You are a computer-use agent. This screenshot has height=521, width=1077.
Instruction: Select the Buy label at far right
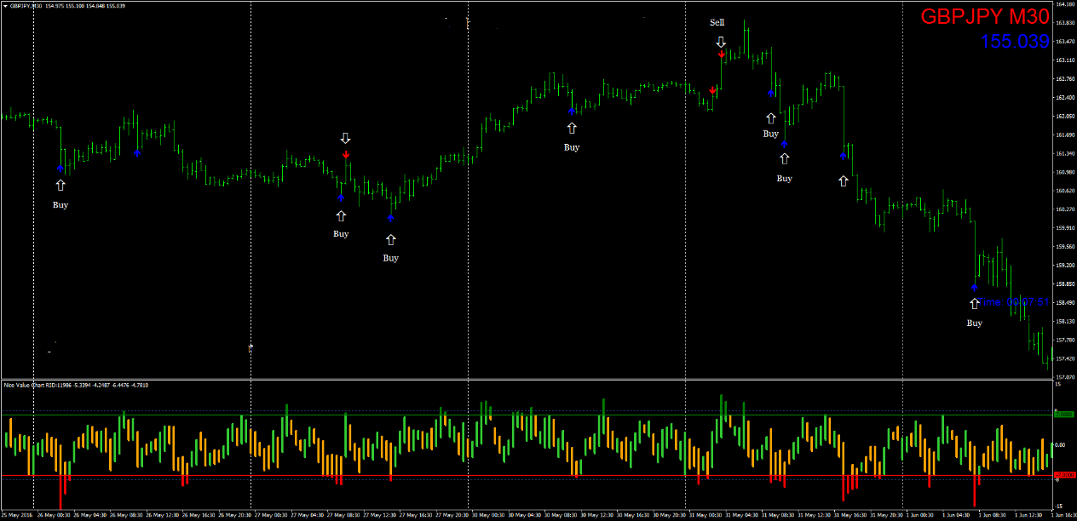pyautogui.click(x=974, y=323)
